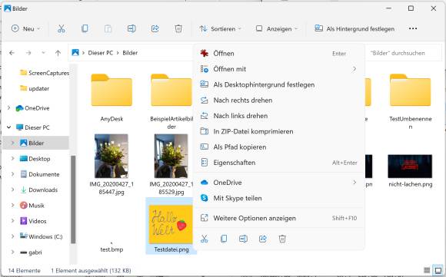This screenshot has height=277, width=446.
Task: Choose Als Pfad kopieren
Action: pyautogui.click(x=278, y=147)
